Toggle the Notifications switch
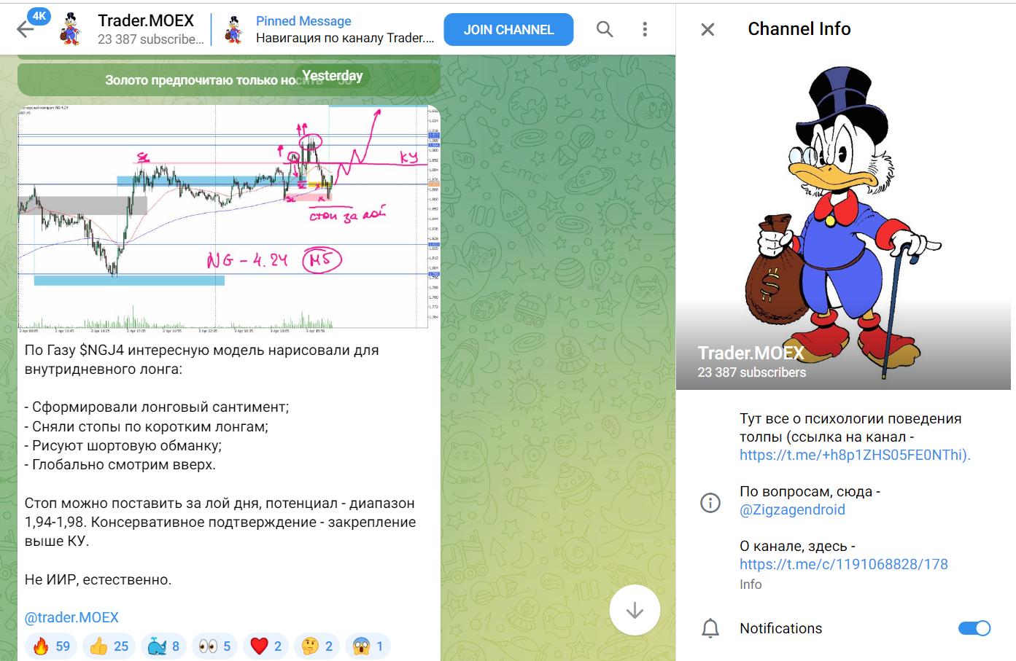This screenshot has width=1016, height=661. [x=974, y=628]
